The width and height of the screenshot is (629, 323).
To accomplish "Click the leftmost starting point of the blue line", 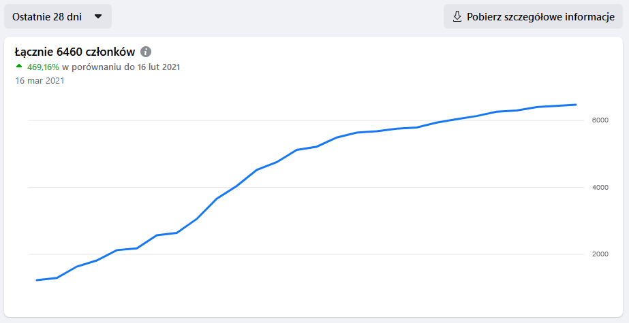I will point(36,280).
